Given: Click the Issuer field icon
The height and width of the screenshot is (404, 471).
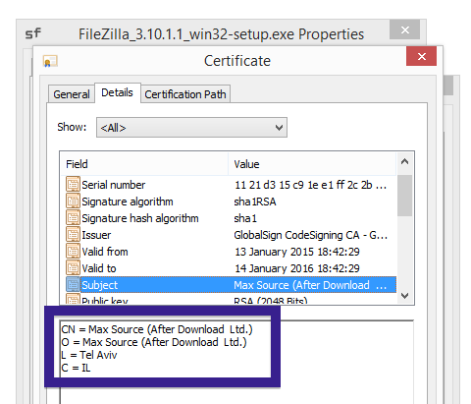Looking at the screenshot, I should point(73,234).
